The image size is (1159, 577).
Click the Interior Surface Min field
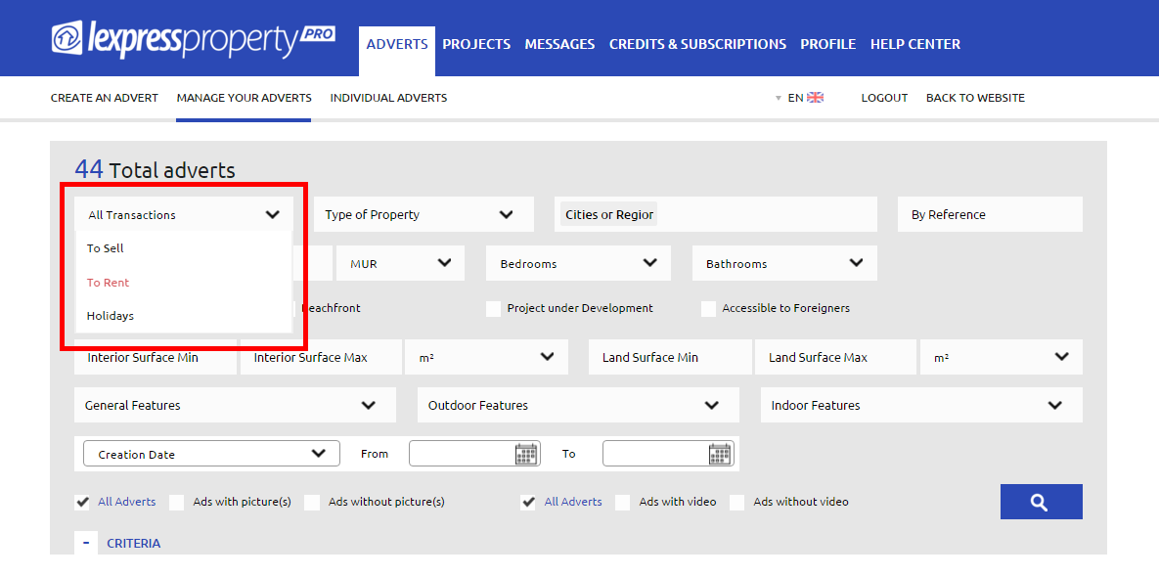click(156, 357)
